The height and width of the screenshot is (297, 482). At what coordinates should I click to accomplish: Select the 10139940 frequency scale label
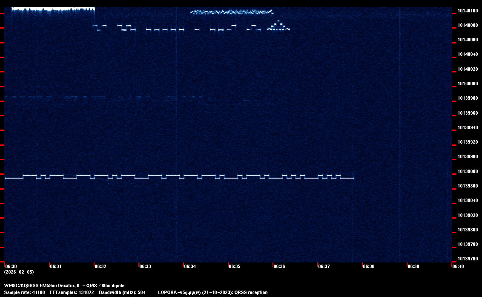tap(467, 127)
